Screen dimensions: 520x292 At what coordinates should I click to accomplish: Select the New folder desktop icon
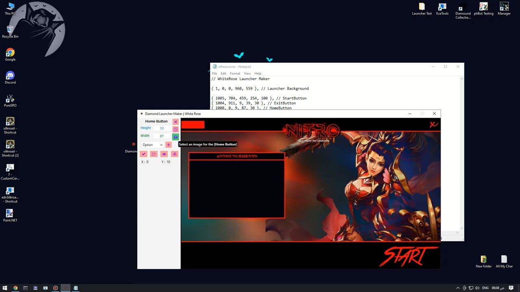tap(483, 262)
